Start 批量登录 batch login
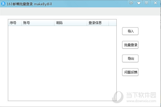Screen dimensions: 161x107 130,45
